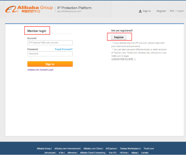Open Register link in header
This screenshot has height=155, width=186.
tap(161, 11)
